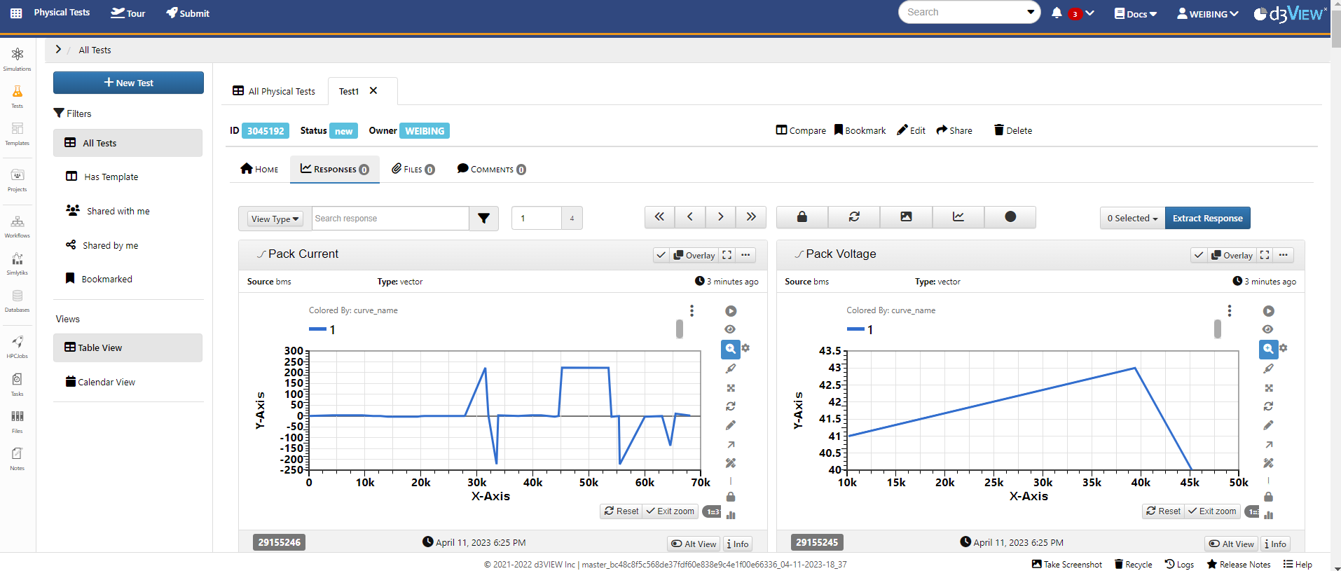
Task: Open Simulations in the left sidebar
Action: [18, 59]
